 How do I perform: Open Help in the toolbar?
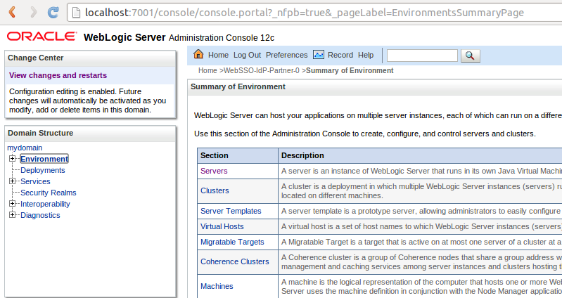(366, 55)
